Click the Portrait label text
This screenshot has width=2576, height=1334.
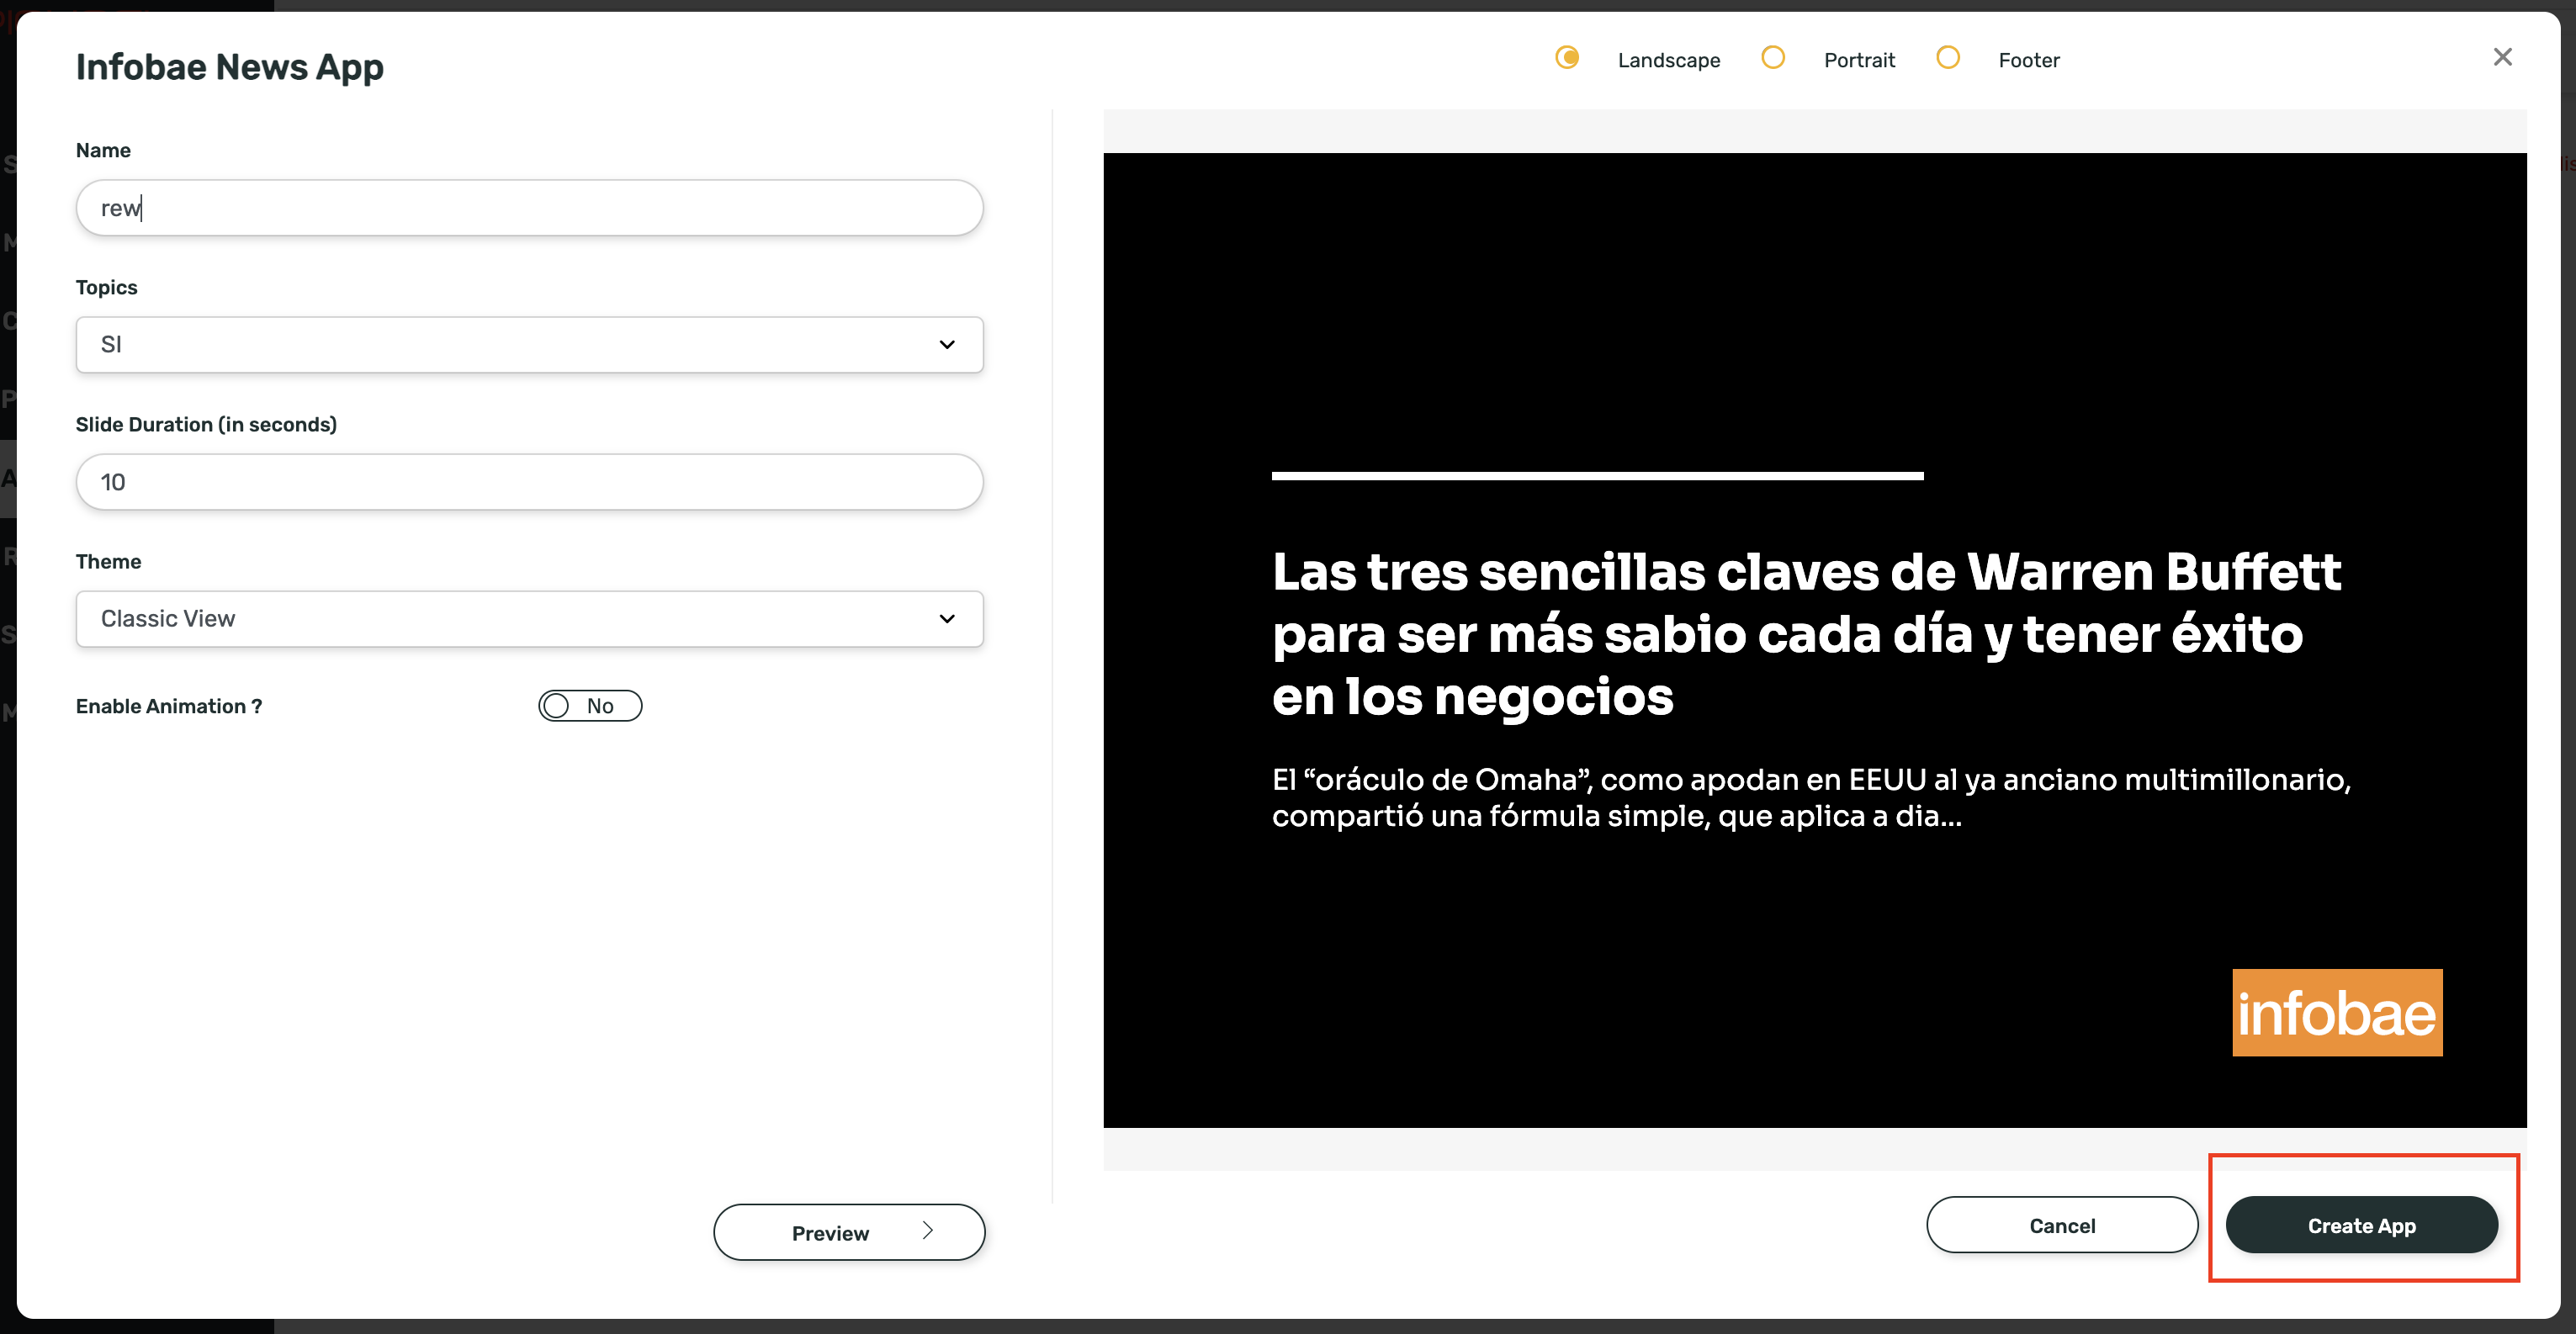point(1858,60)
